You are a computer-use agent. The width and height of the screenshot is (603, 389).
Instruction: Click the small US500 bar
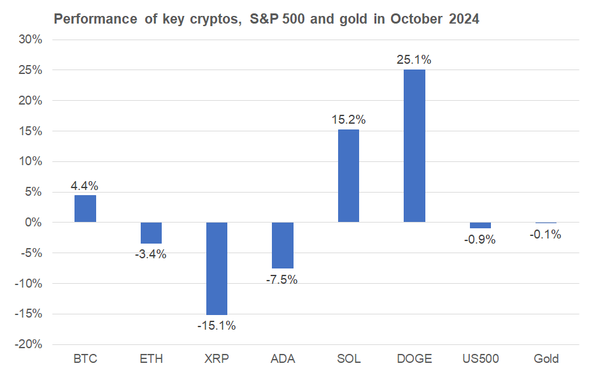click(x=480, y=225)
